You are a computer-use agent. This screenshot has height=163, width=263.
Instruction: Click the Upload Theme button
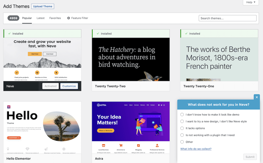point(42,6)
